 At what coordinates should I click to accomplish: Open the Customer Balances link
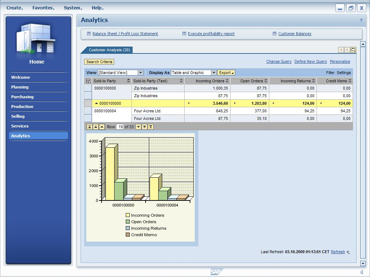(294, 34)
